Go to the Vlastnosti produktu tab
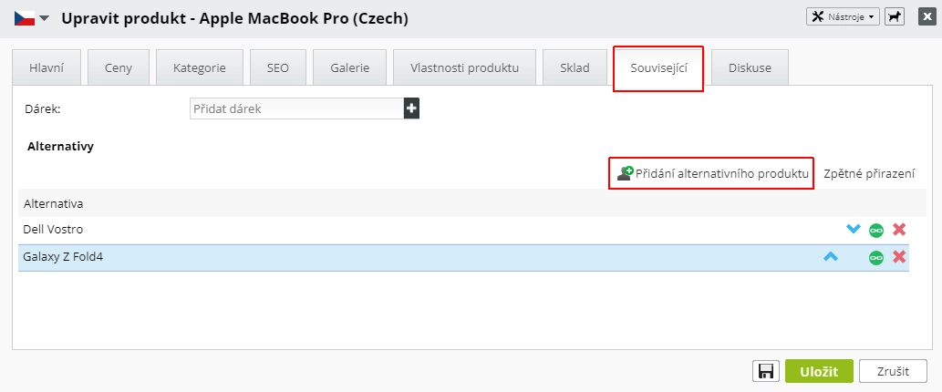Screen dimensions: 942x392 [x=464, y=67]
